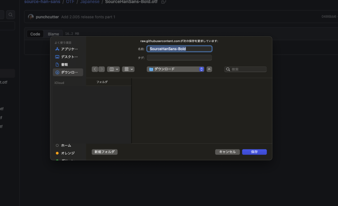Collapse the dialog with the chevron-up button

coord(209,69)
